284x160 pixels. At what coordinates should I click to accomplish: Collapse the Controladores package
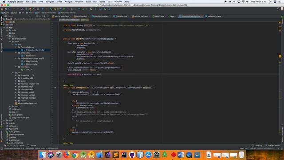pos(16,47)
